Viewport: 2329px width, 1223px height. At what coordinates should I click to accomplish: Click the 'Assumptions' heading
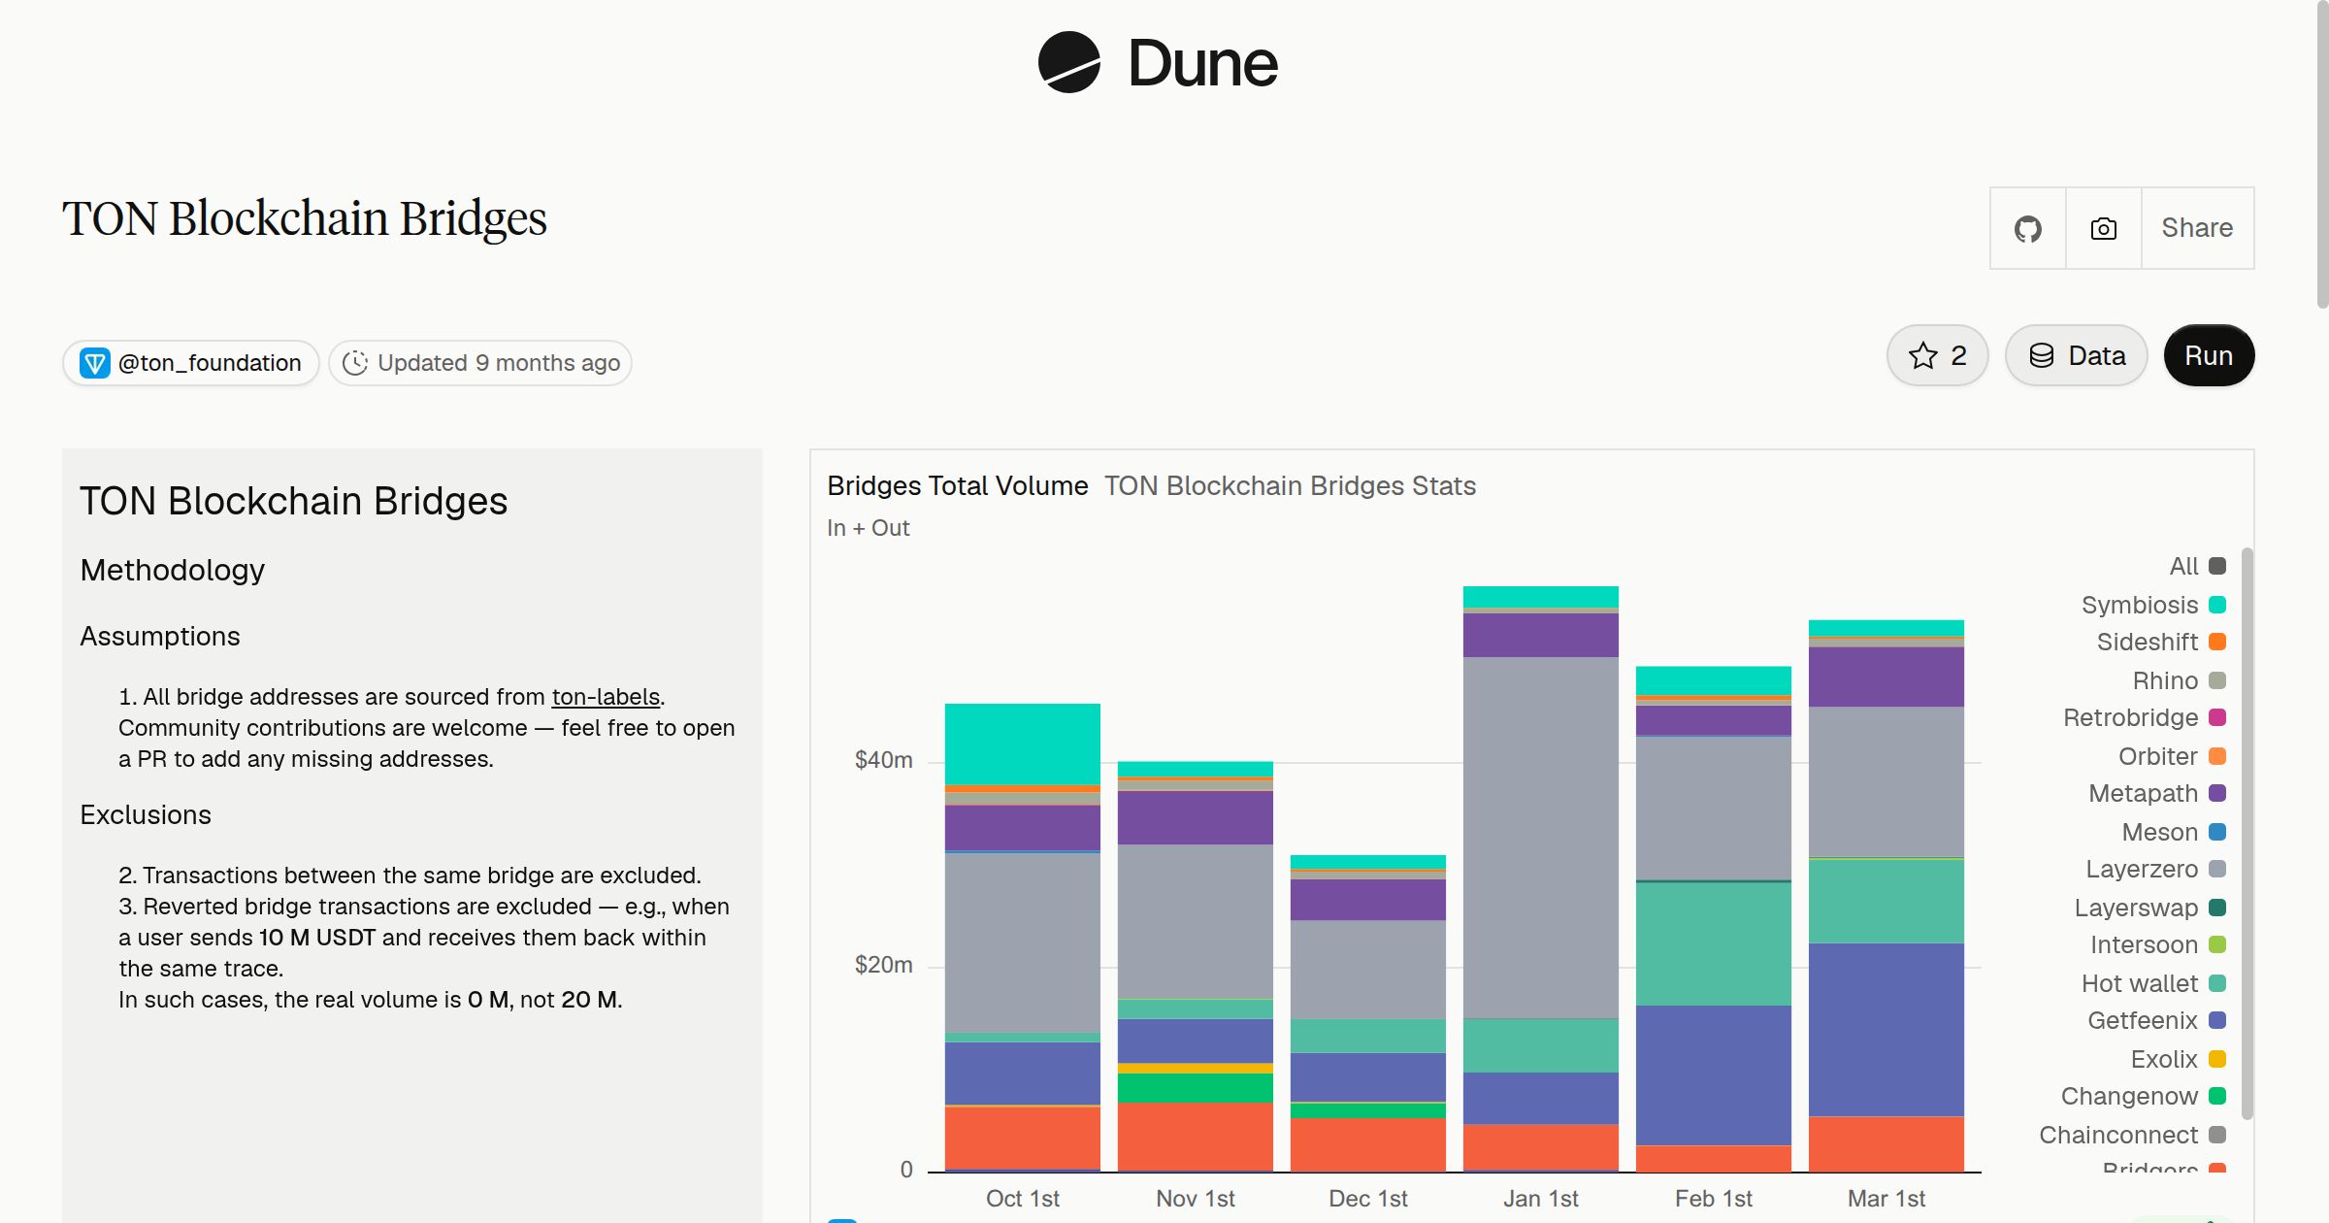point(160,636)
